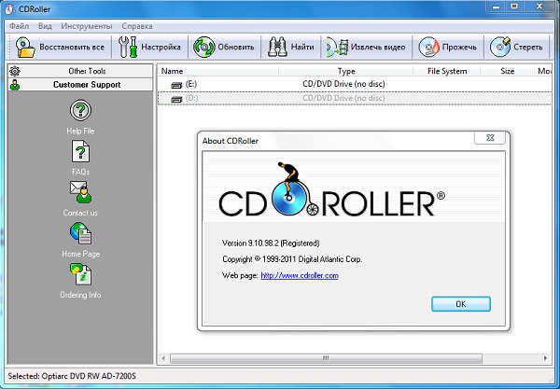
Task: Click the horizontal scrollbar thumb
Action: 326,358
